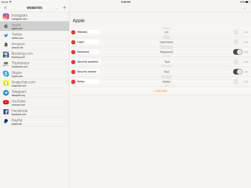Select 'snapchat.com' subtitle text
Screen dimensions: 251x188
coord(19,86)
